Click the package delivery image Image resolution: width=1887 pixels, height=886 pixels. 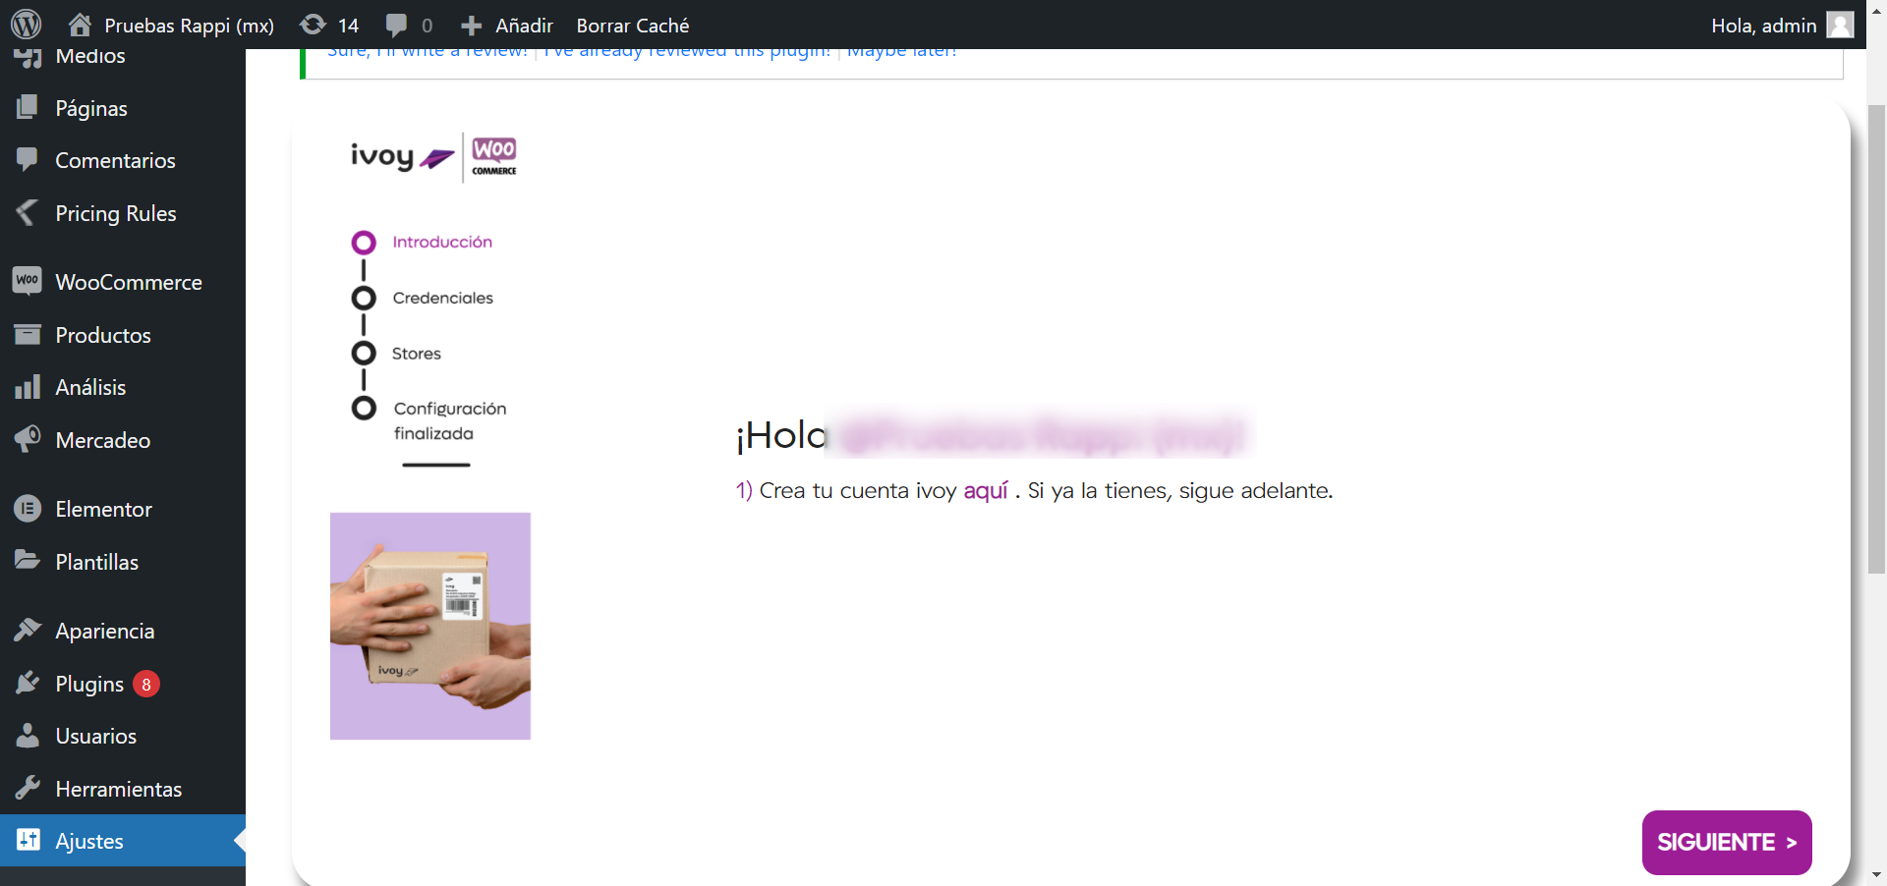point(430,626)
